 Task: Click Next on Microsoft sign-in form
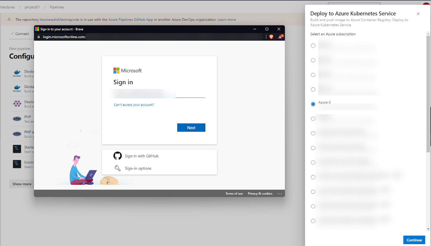pos(191,128)
